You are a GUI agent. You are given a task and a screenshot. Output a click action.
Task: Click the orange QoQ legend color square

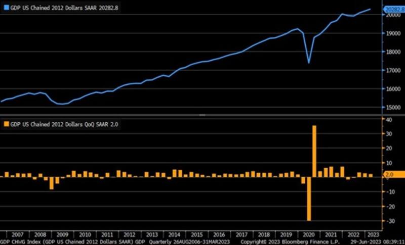[6, 124]
